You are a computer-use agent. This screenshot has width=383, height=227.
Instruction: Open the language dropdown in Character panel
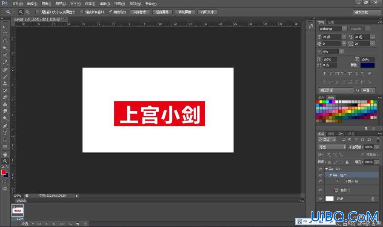pyautogui.click(x=336, y=90)
